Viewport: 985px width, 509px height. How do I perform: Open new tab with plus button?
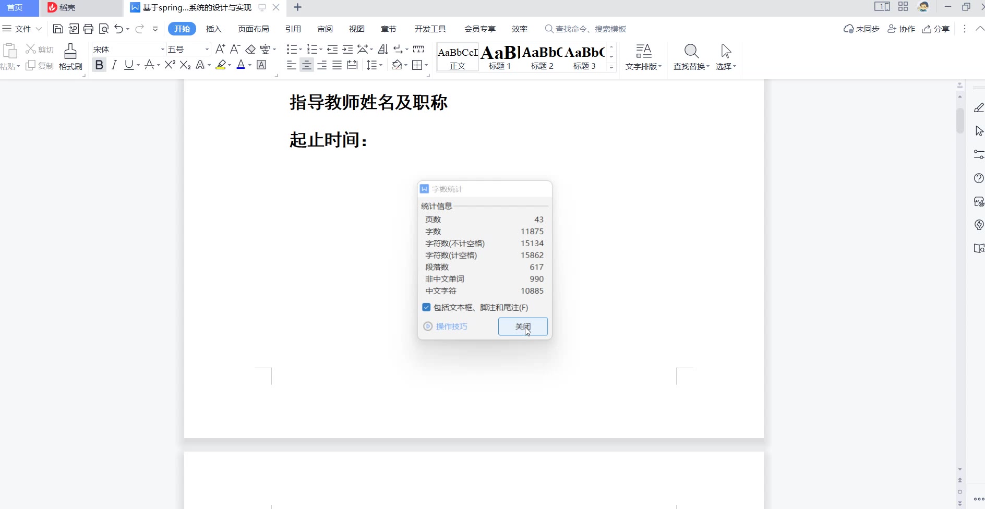click(297, 7)
